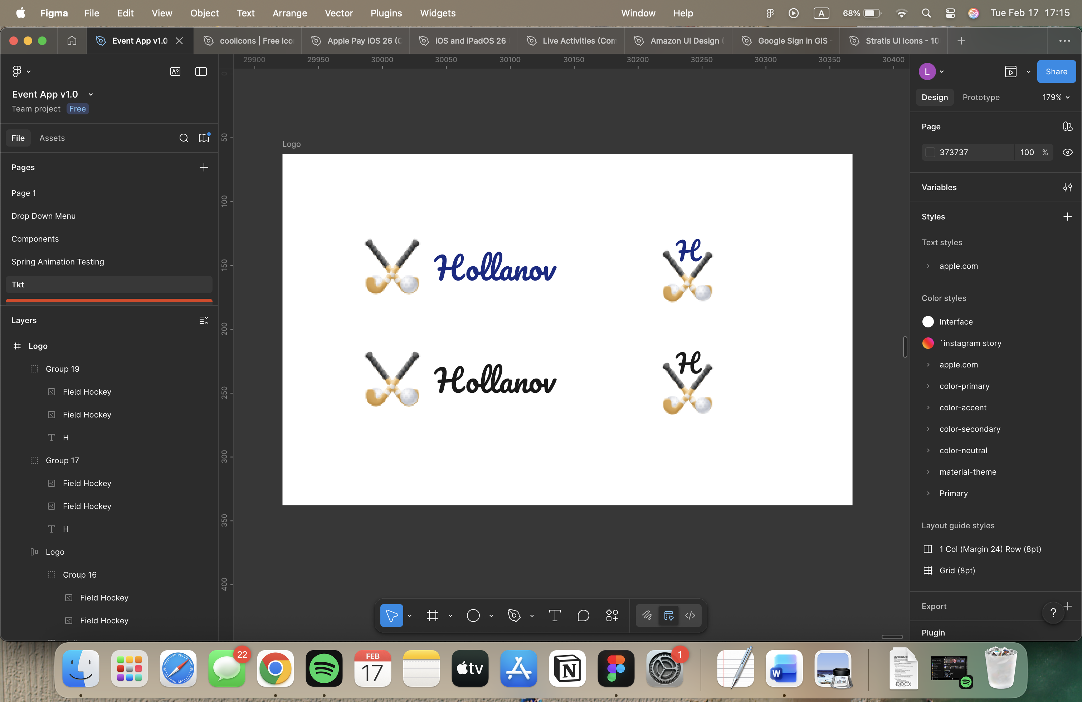Open page color styles icon
Viewport: 1082px width, 702px height.
pyautogui.click(x=1067, y=127)
